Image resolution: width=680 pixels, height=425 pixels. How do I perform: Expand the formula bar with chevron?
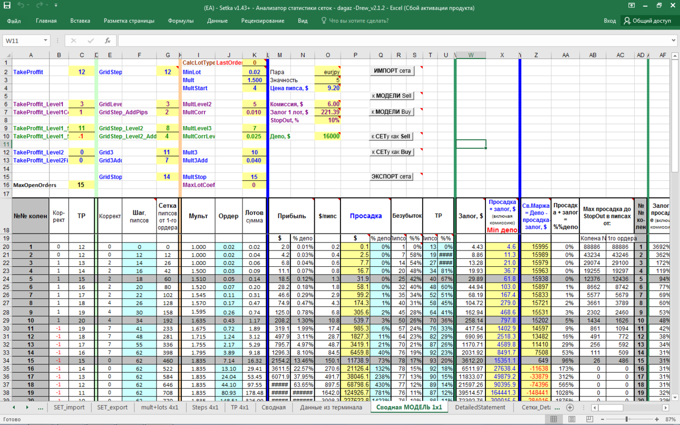(674, 41)
